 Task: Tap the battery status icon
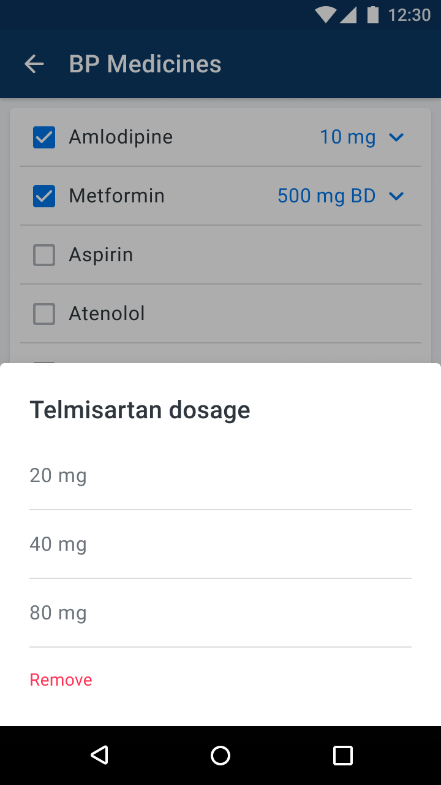point(372,15)
